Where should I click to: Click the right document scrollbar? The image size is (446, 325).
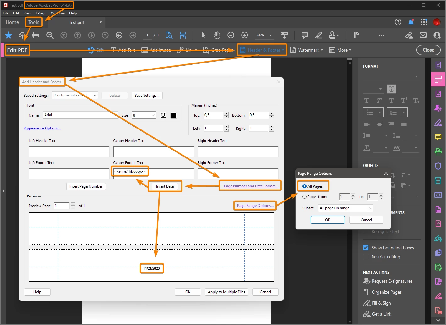coord(350,191)
